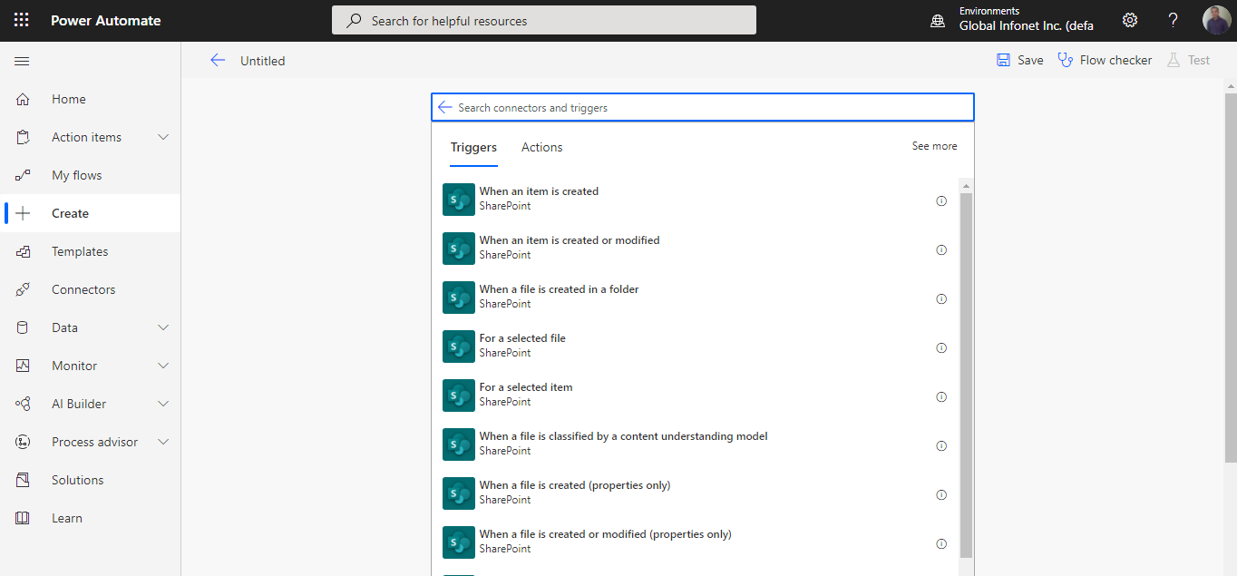Click the Environments globe icon

click(x=938, y=19)
